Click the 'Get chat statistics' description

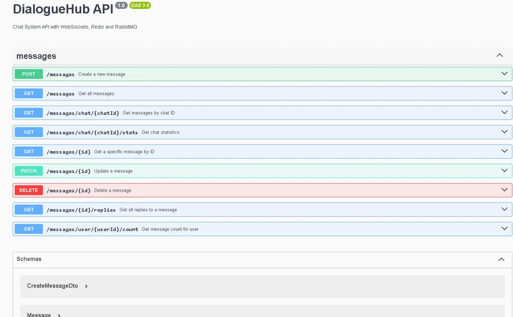[x=161, y=132]
